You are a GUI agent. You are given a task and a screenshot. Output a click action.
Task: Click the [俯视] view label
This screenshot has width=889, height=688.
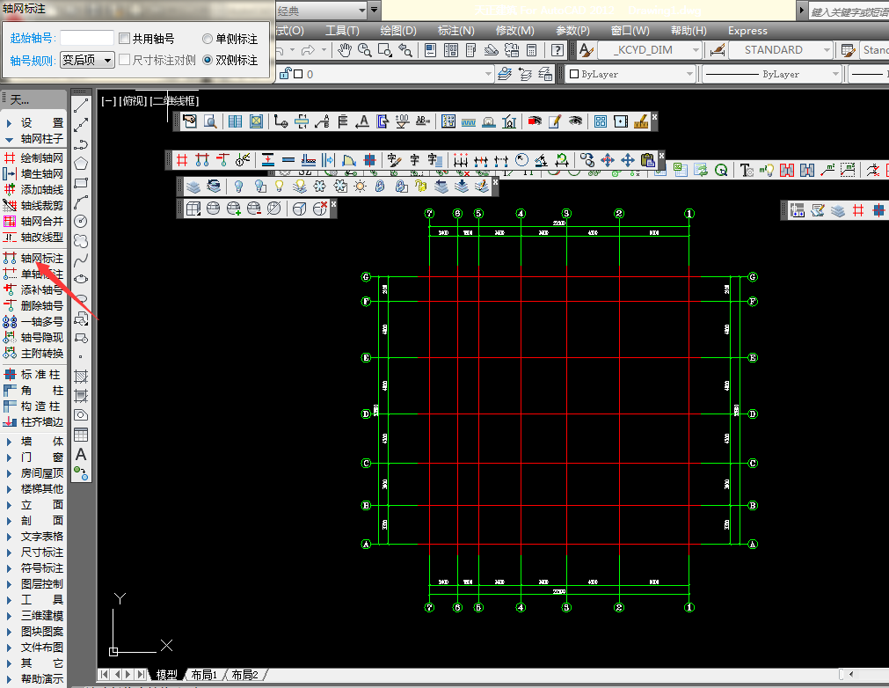tap(134, 101)
